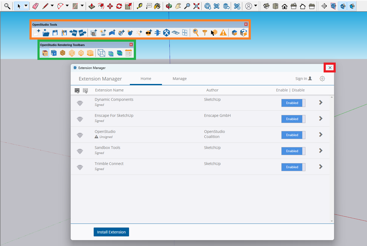Select the Tape Measure tool

tap(139, 6)
